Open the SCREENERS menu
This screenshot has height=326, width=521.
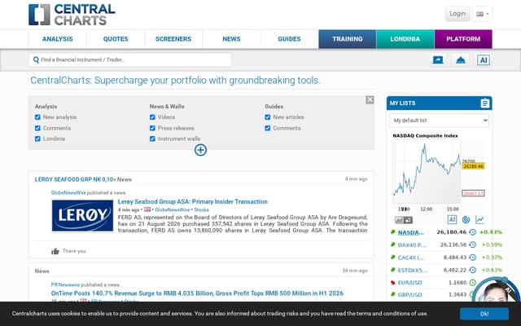click(173, 39)
